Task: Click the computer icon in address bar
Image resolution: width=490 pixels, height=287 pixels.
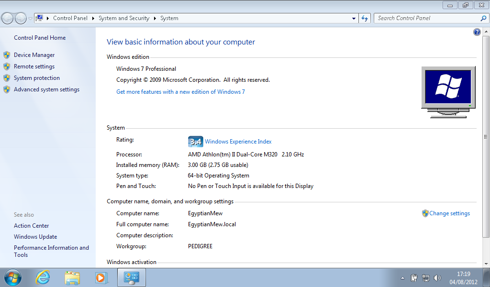Action: click(x=39, y=18)
